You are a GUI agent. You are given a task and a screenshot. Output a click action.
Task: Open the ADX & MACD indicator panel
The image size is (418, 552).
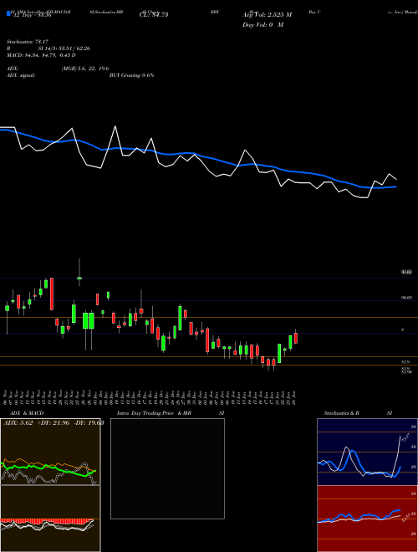(50, 452)
